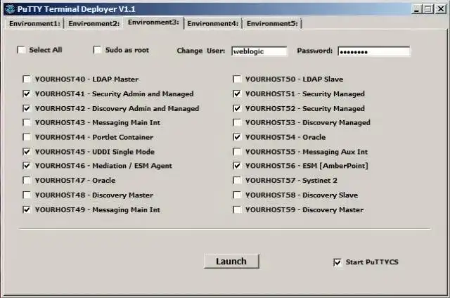
Task: Check YOURHOST40 LDAP Master
Action: tap(27, 79)
